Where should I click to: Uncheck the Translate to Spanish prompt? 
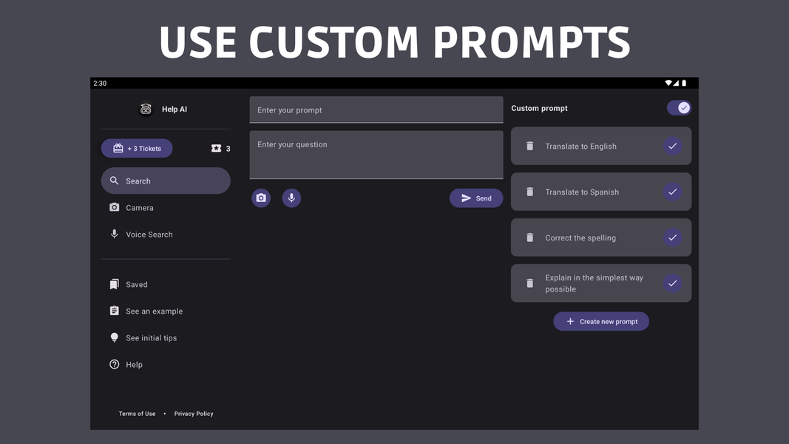[672, 192]
